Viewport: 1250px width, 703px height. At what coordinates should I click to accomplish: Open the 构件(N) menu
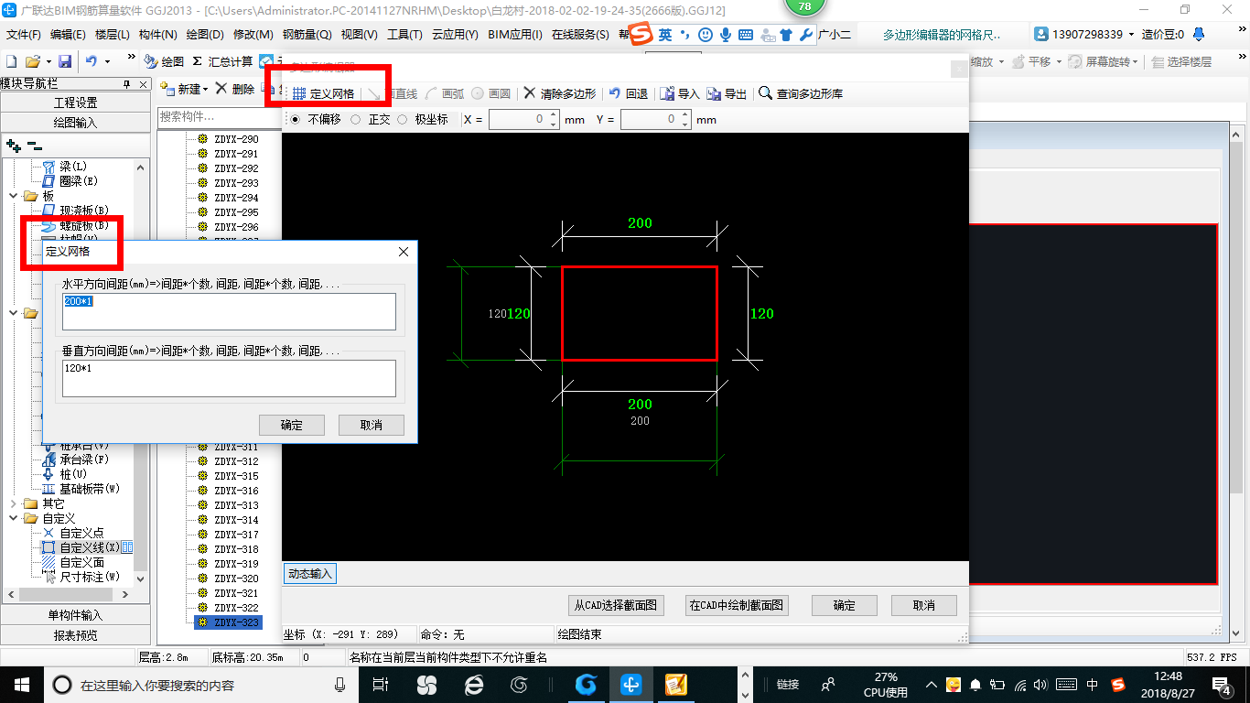(x=157, y=35)
